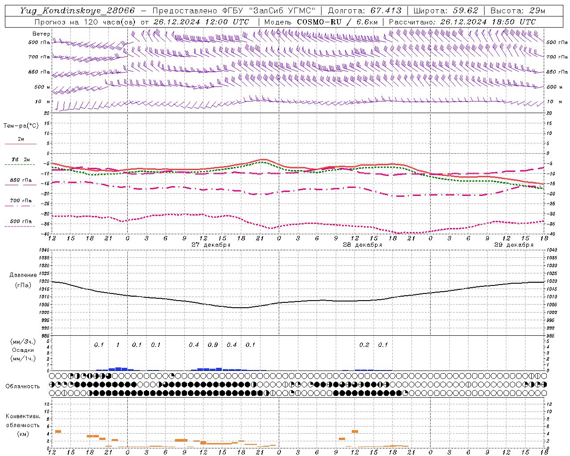Click the 27 декабря date label
The height and width of the screenshot is (456, 570).
point(211,245)
